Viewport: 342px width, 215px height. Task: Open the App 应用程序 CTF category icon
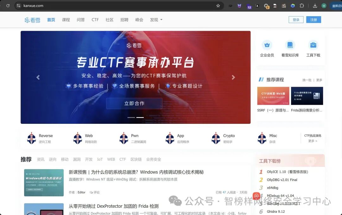(x=170, y=138)
